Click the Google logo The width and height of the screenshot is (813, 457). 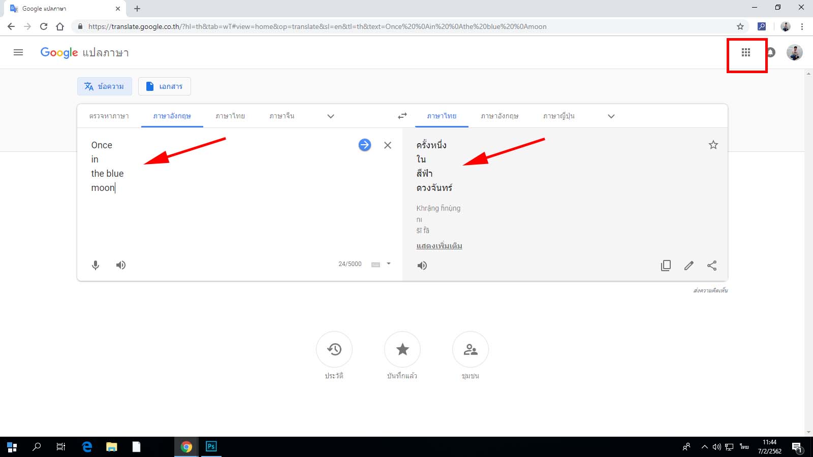(x=59, y=53)
